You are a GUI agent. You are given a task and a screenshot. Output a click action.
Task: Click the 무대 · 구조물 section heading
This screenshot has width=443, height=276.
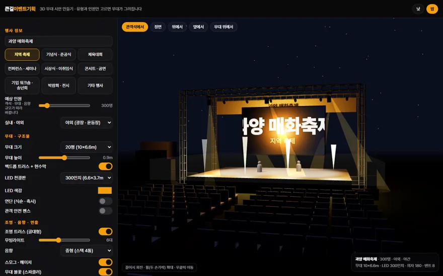[17, 136]
